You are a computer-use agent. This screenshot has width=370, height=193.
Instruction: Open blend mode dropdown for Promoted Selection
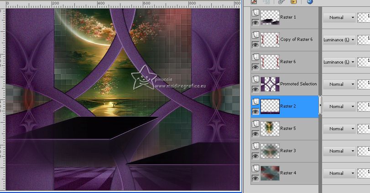[x=339, y=84]
